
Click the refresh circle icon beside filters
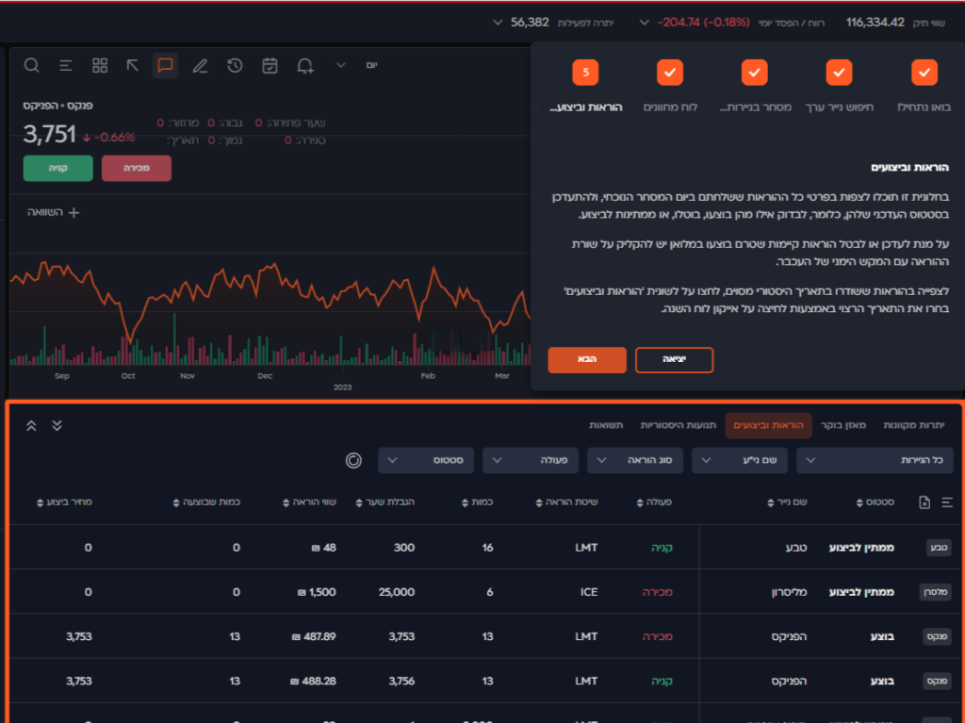click(x=353, y=460)
